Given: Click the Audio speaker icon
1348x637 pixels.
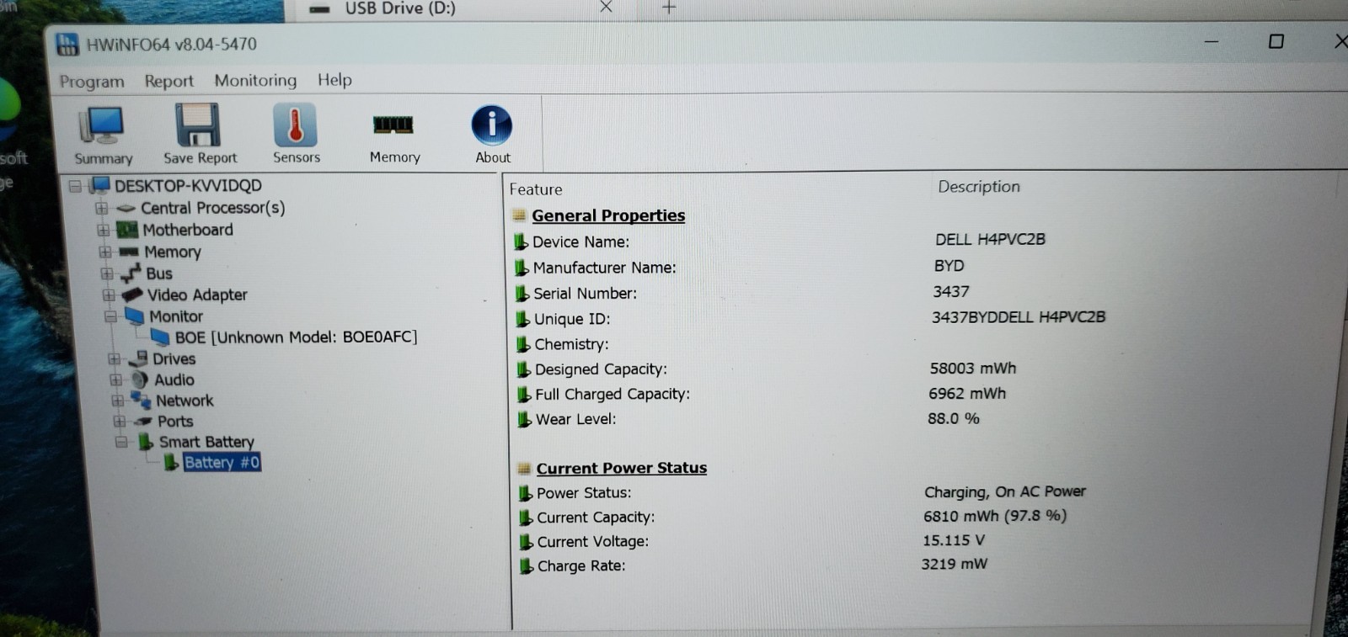Looking at the screenshot, I should pos(140,380).
